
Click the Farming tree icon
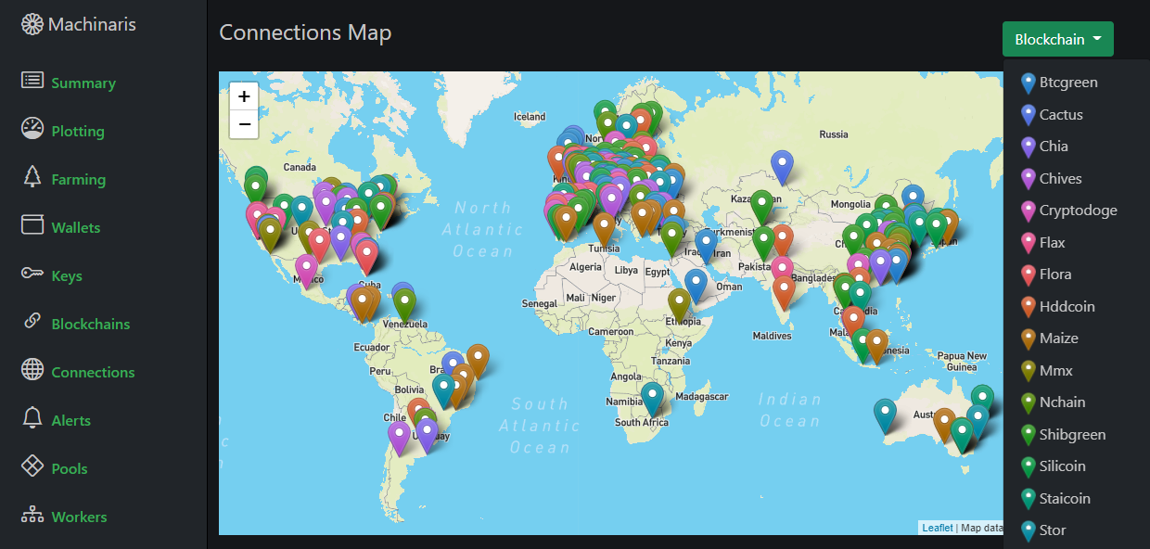coord(32,177)
